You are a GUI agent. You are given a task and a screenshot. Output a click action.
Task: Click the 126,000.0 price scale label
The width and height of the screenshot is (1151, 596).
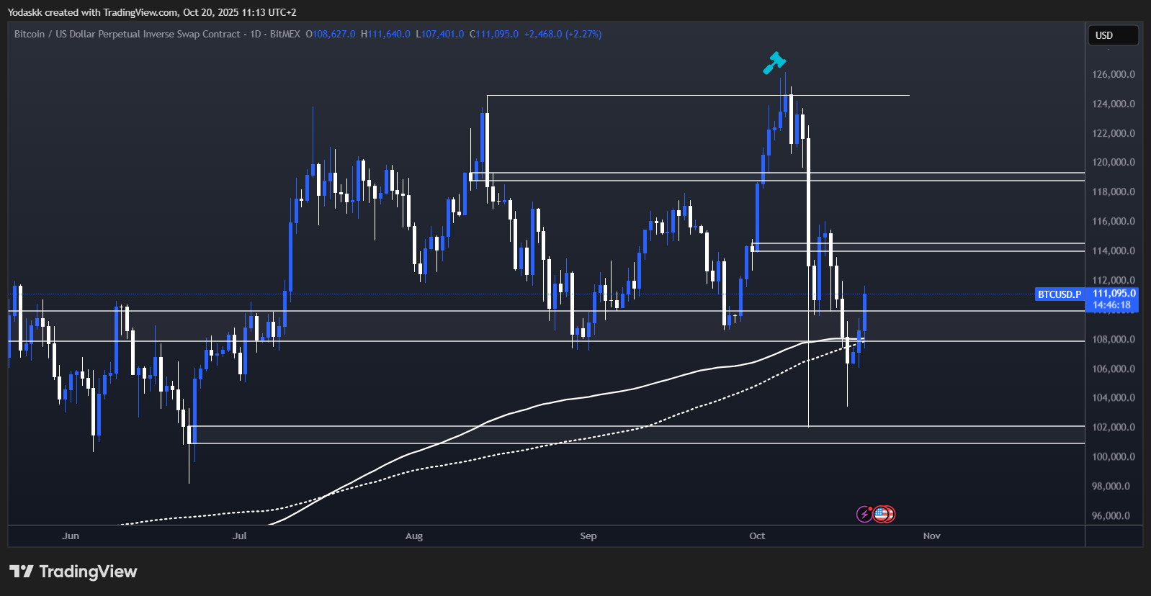coord(1113,74)
